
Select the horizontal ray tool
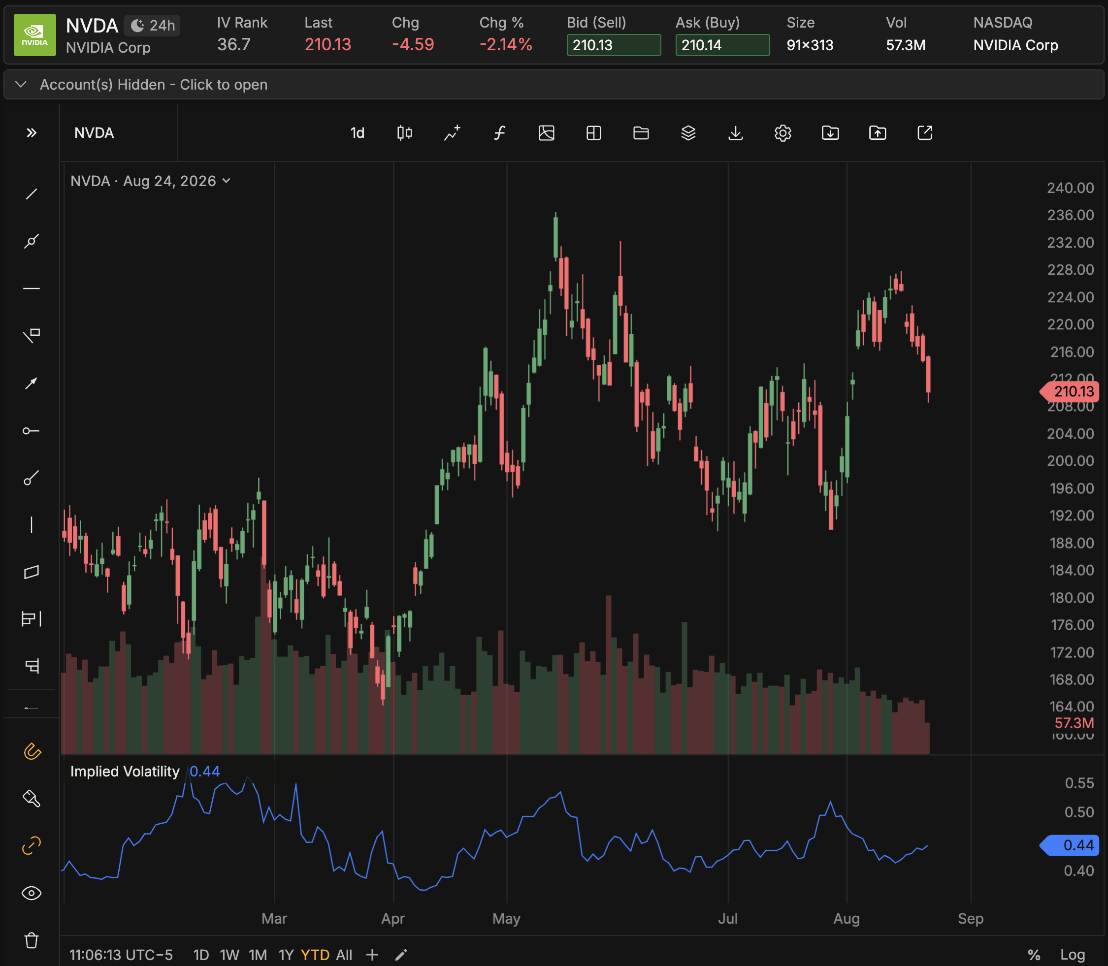click(x=32, y=430)
